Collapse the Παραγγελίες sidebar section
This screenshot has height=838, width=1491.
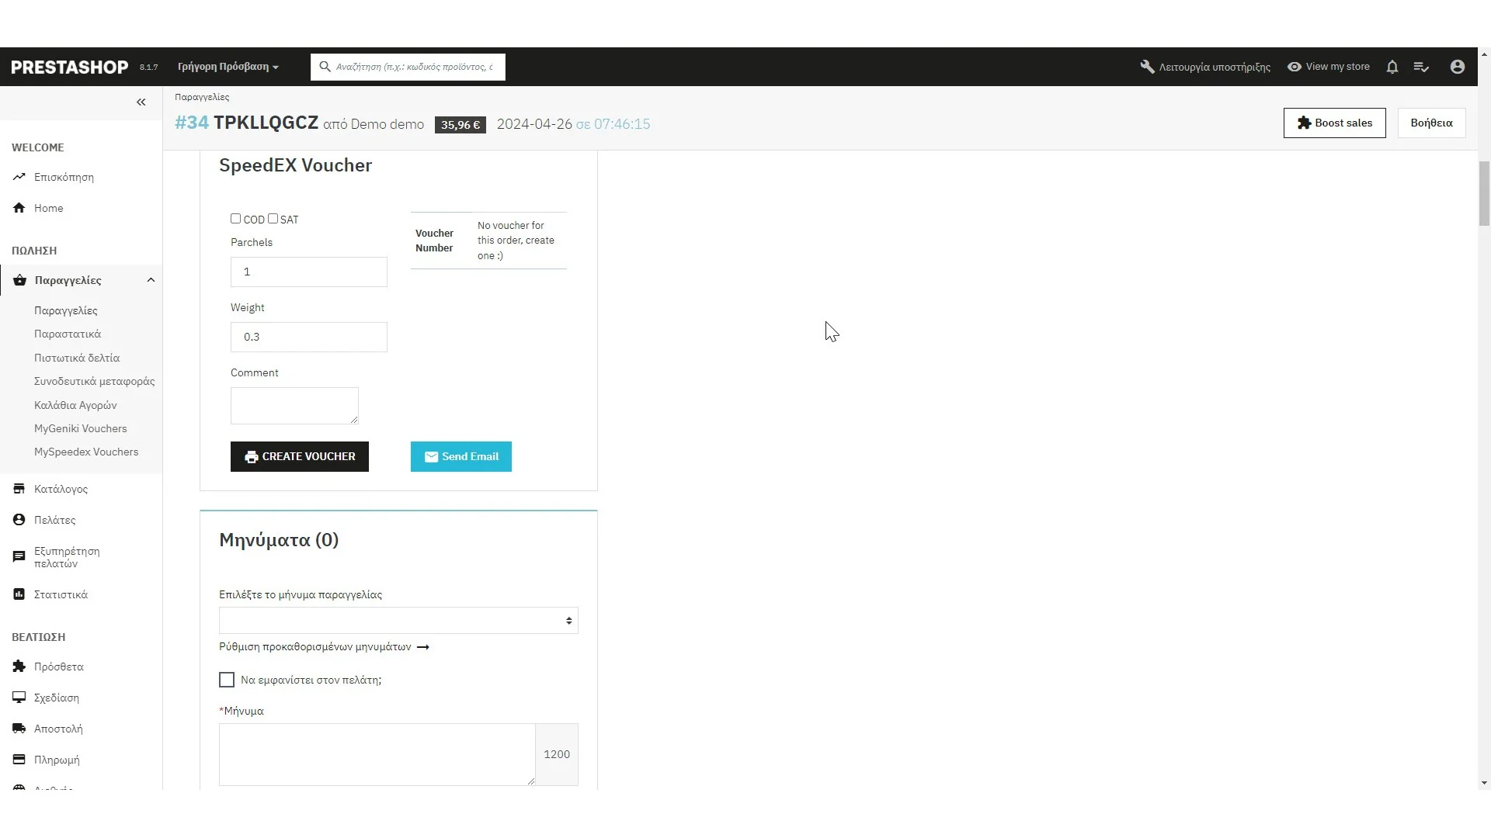[x=151, y=280]
